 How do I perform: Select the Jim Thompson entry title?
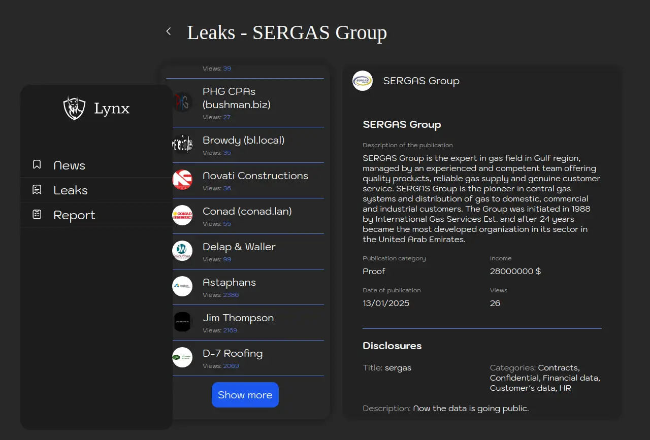click(x=238, y=318)
